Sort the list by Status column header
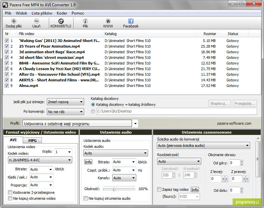 233,34
